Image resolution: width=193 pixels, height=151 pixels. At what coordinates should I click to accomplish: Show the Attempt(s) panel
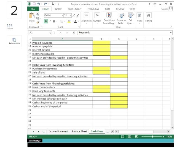pos(35,140)
